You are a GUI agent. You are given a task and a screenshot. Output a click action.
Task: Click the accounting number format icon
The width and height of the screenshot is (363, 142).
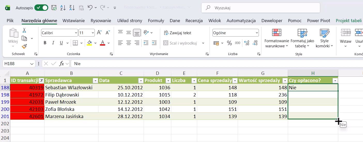pos(216,43)
